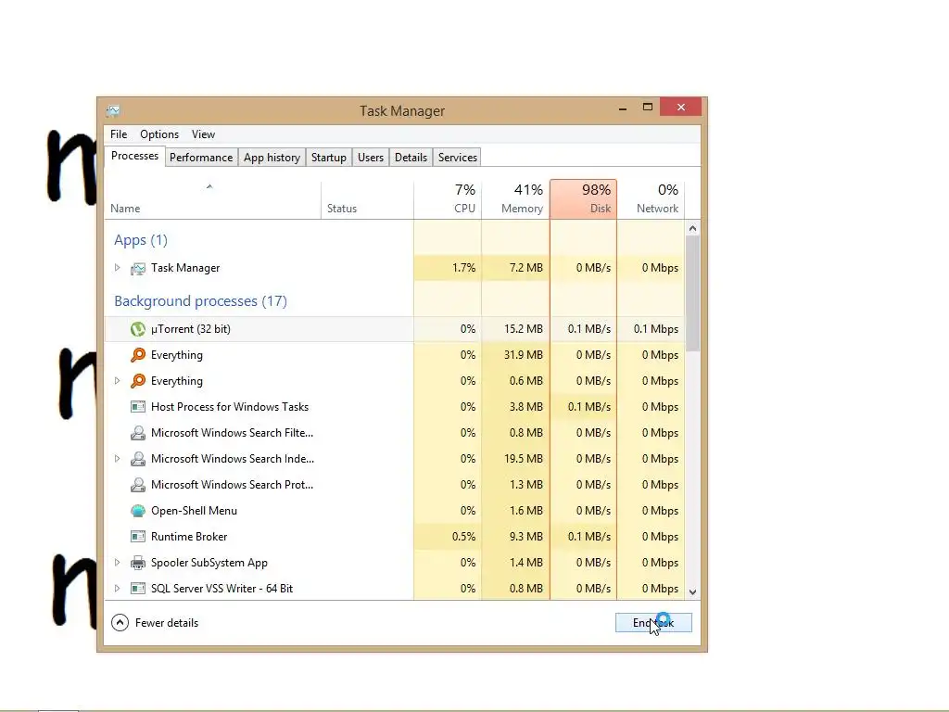The width and height of the screenshot is (949, 712).
Task: Click the Fewer details circle arrow icon
Action: point(120,622)
